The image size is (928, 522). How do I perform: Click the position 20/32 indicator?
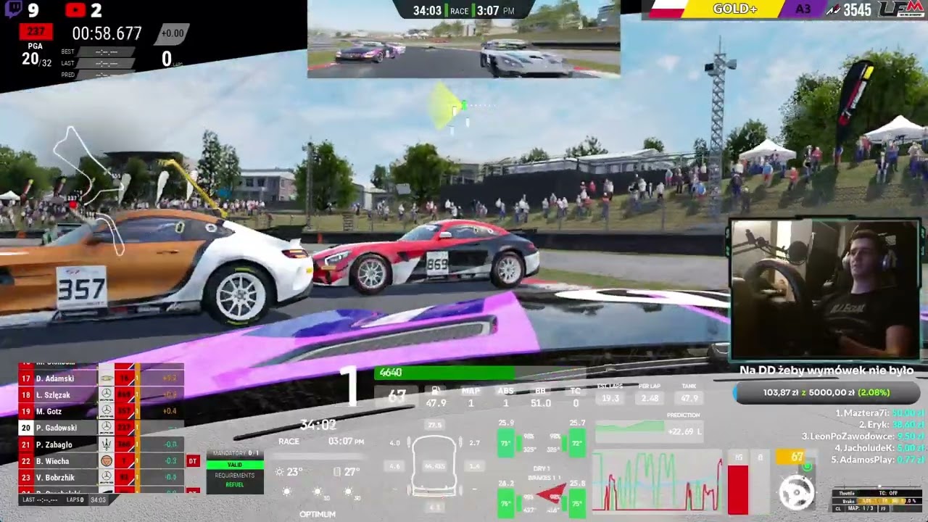36,59
